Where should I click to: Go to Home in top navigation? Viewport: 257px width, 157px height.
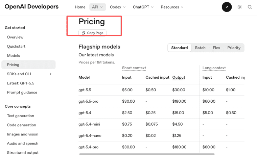80,7
